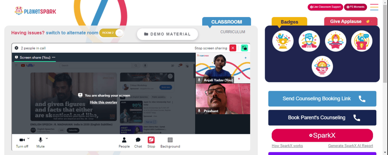Click the red Stop sharing icon
388x155 pixels.
pos(151,140)
